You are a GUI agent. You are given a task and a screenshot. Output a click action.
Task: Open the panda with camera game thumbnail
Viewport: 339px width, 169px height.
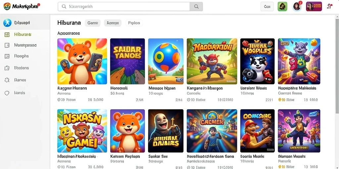258,61
